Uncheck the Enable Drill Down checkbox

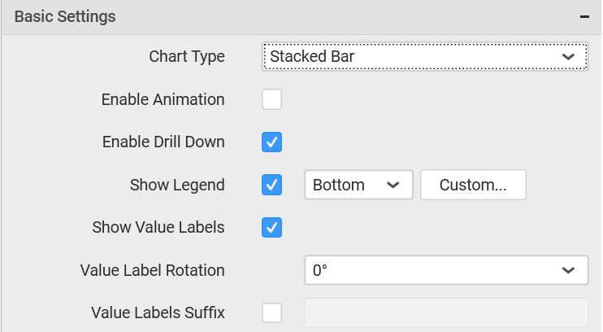272,142
